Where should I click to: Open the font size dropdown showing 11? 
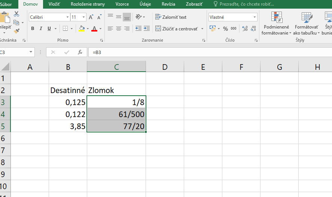(83, 17)
